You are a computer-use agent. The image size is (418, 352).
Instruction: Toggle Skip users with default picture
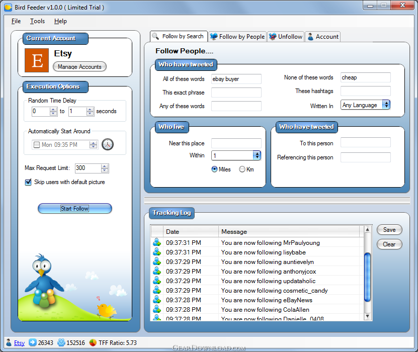pos(28,182)
